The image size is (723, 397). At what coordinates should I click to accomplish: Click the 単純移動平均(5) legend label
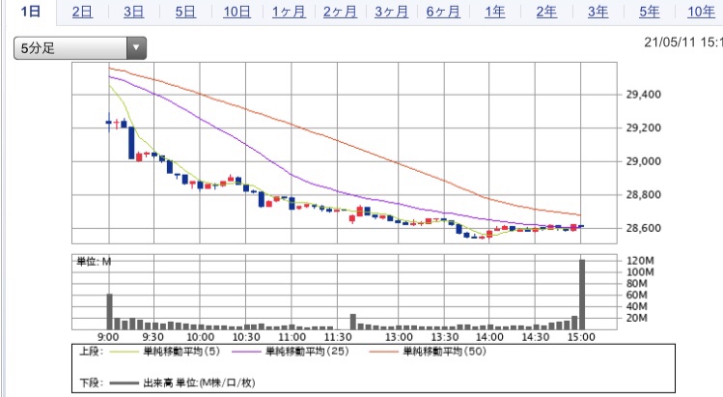point(181,352)
